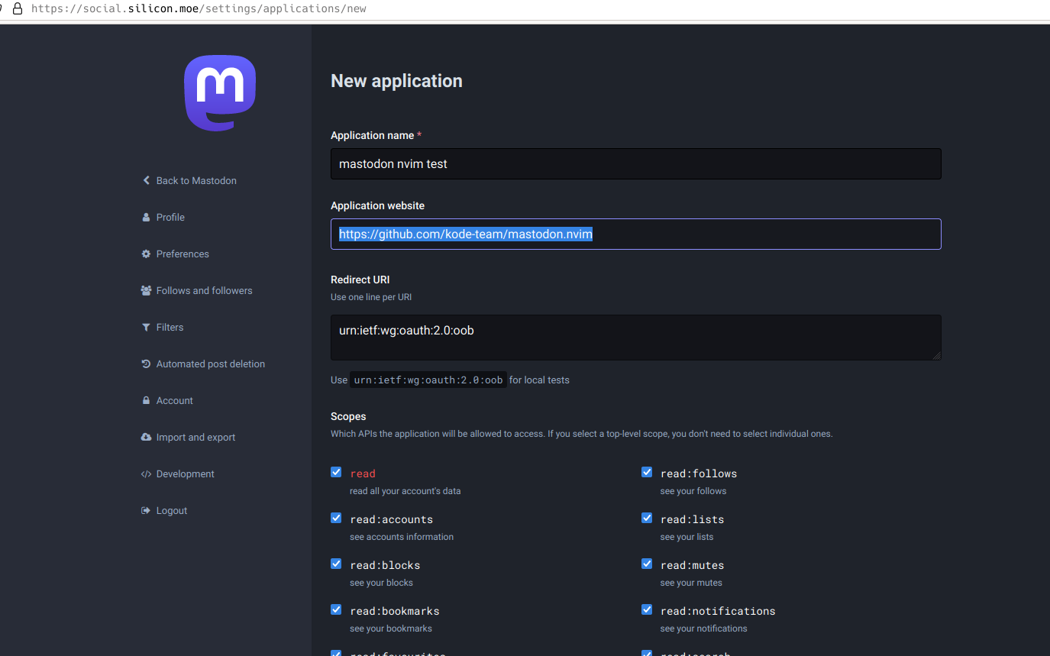Image resolution: width=1050 pixels, height=656 pixels.
Task: Click 'see your notifications' description
Action: tap(704, 629)
